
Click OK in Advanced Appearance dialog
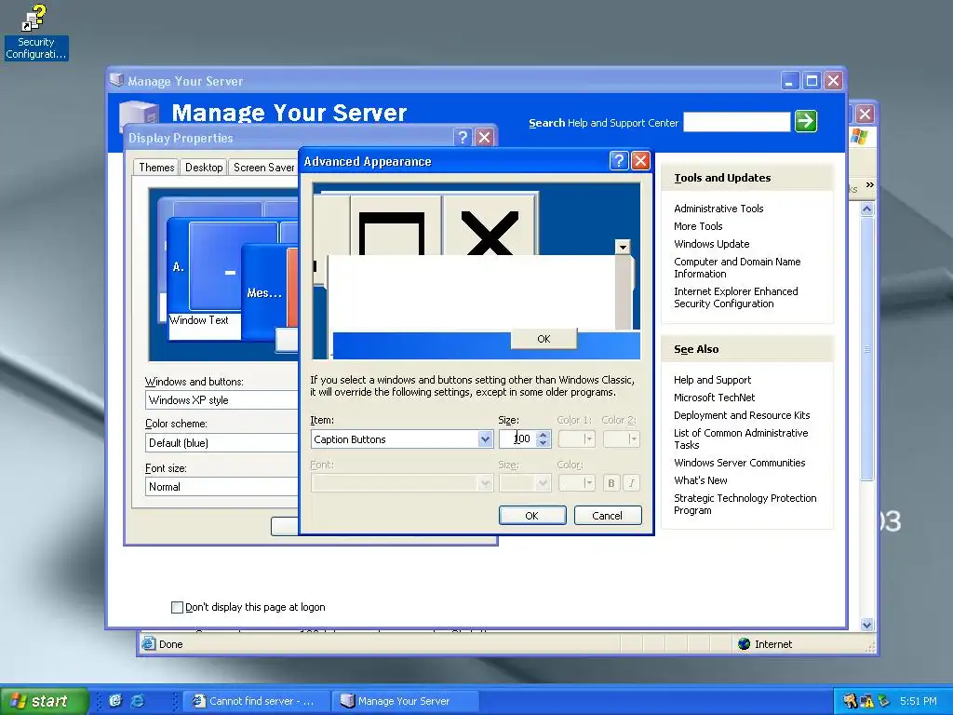(x=531, y=516)
